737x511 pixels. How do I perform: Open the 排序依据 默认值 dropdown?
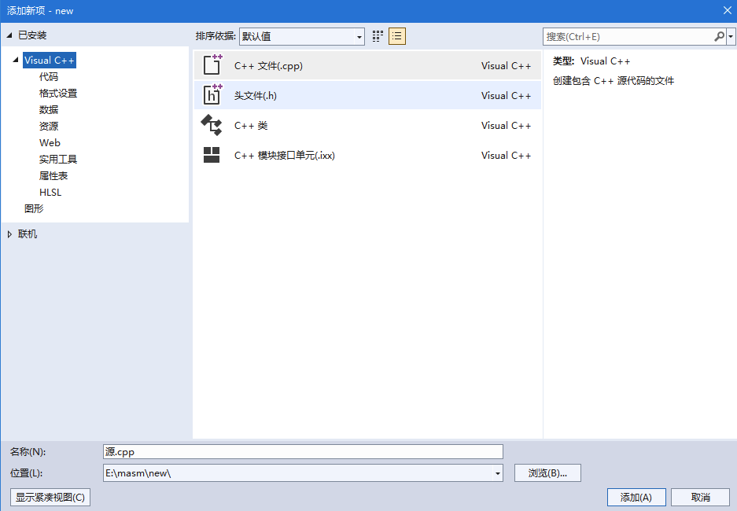tap(302, 36)
